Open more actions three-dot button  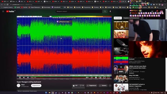tap(110, 85)
